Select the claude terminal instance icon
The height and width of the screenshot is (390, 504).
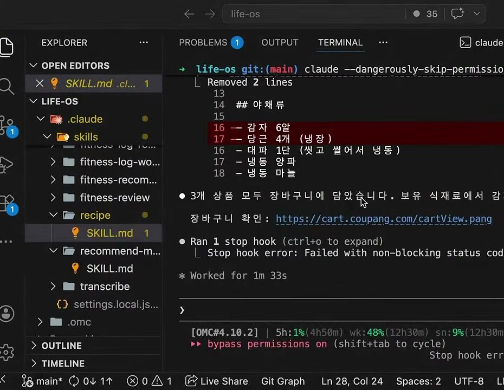[465, 42]
